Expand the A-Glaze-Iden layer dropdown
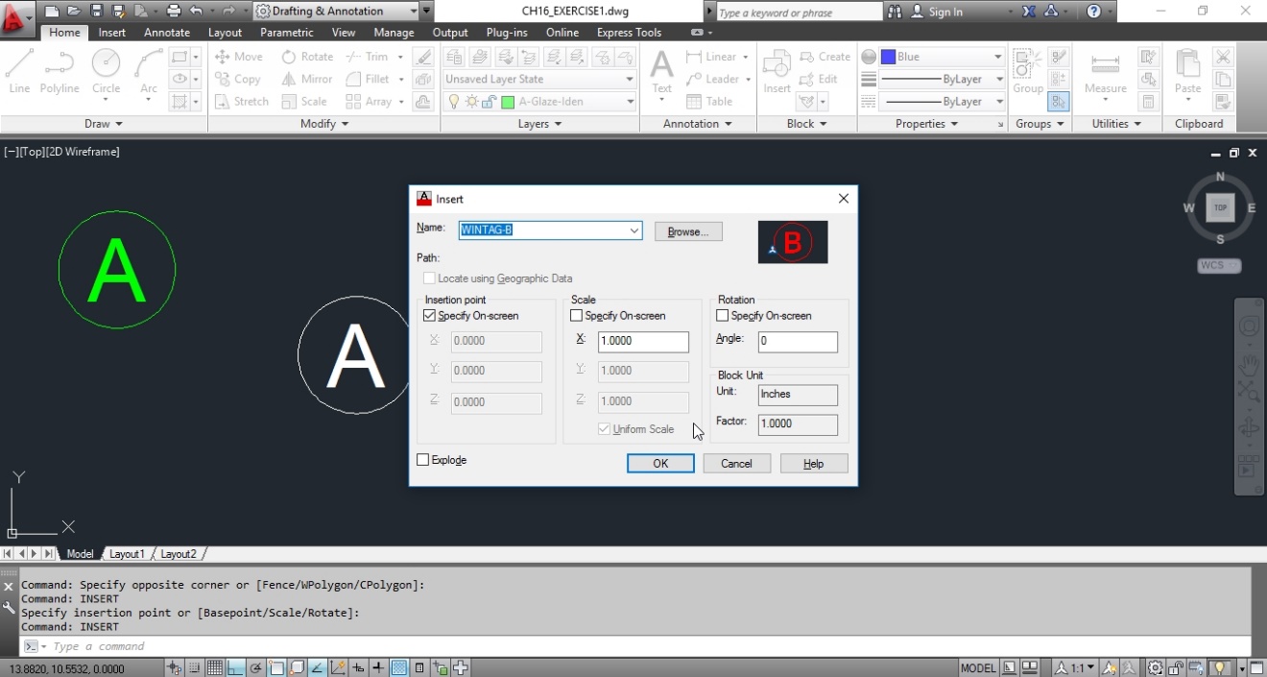 [629, 101]
